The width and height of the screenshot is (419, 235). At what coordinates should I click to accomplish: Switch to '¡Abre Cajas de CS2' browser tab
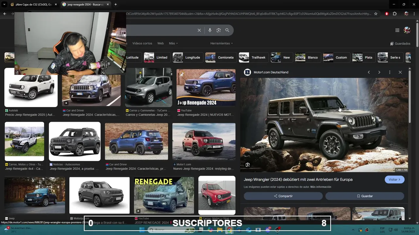[34, 5]
